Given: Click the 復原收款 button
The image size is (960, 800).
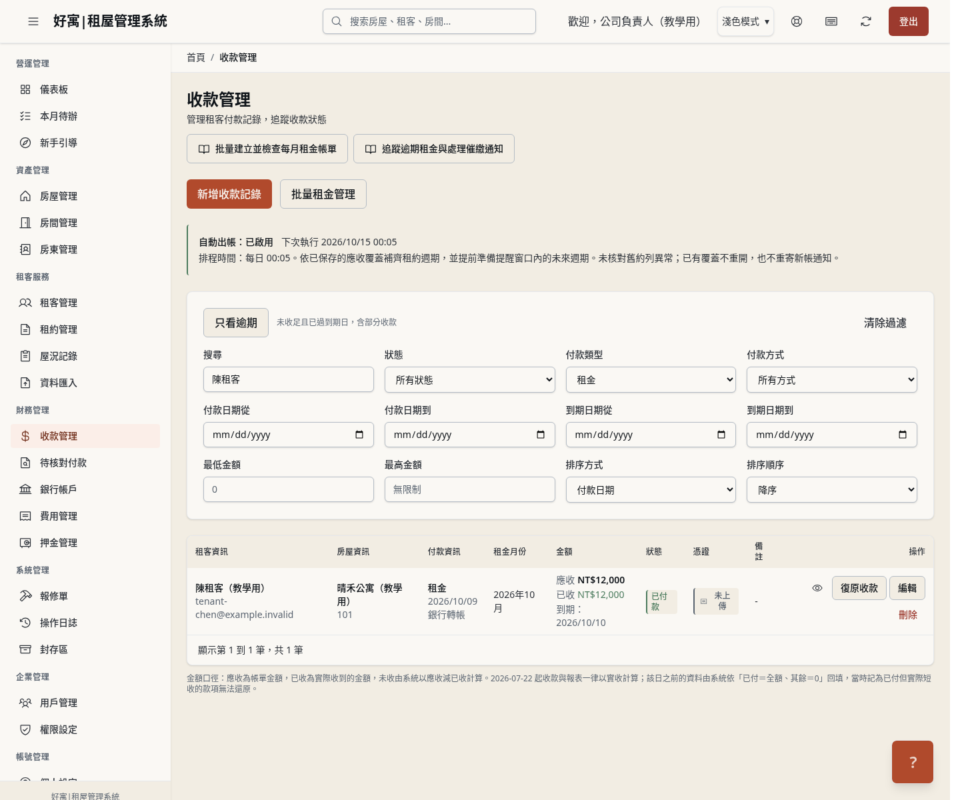Looking at the screenshot, I should [859, 588].
